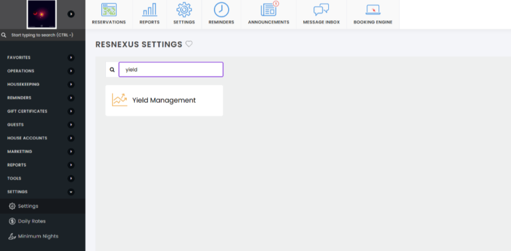Click the settings search field containing yield
511x251 pixels.
171,70
